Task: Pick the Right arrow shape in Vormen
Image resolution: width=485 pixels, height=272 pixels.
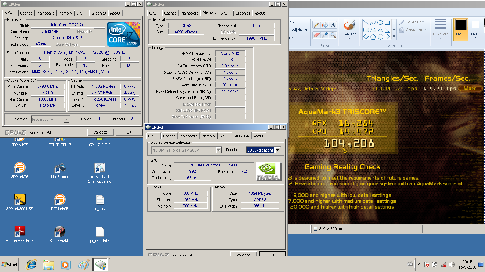Action: pyautogui.click(x=387, y=37)
